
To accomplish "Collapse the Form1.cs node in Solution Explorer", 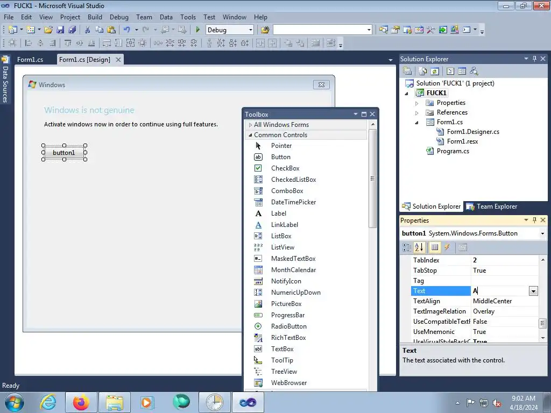I will [x=417, y=122].
